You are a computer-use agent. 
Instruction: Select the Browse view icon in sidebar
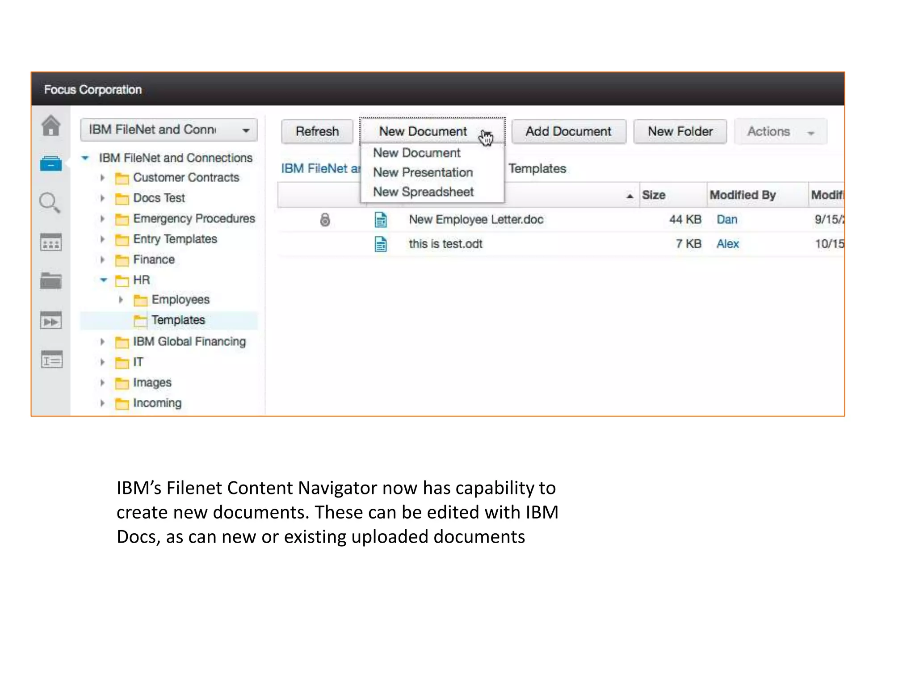coord(51,163)
